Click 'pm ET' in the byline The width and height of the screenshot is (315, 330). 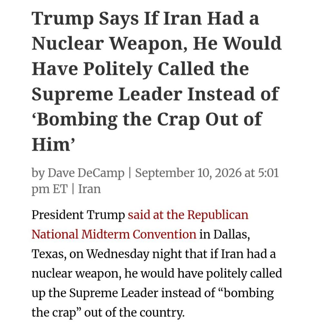tap(50, 189)
